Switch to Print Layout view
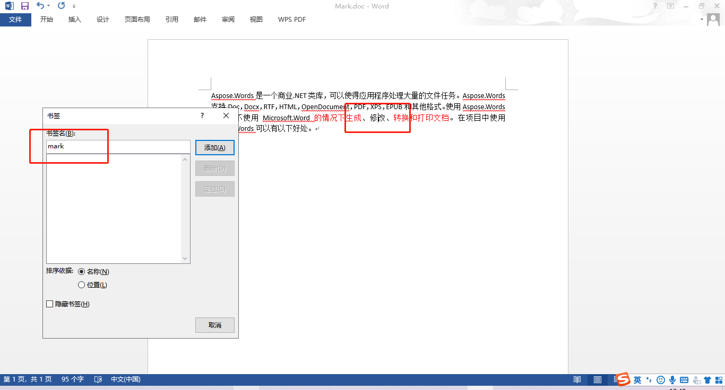 point(598,379)
